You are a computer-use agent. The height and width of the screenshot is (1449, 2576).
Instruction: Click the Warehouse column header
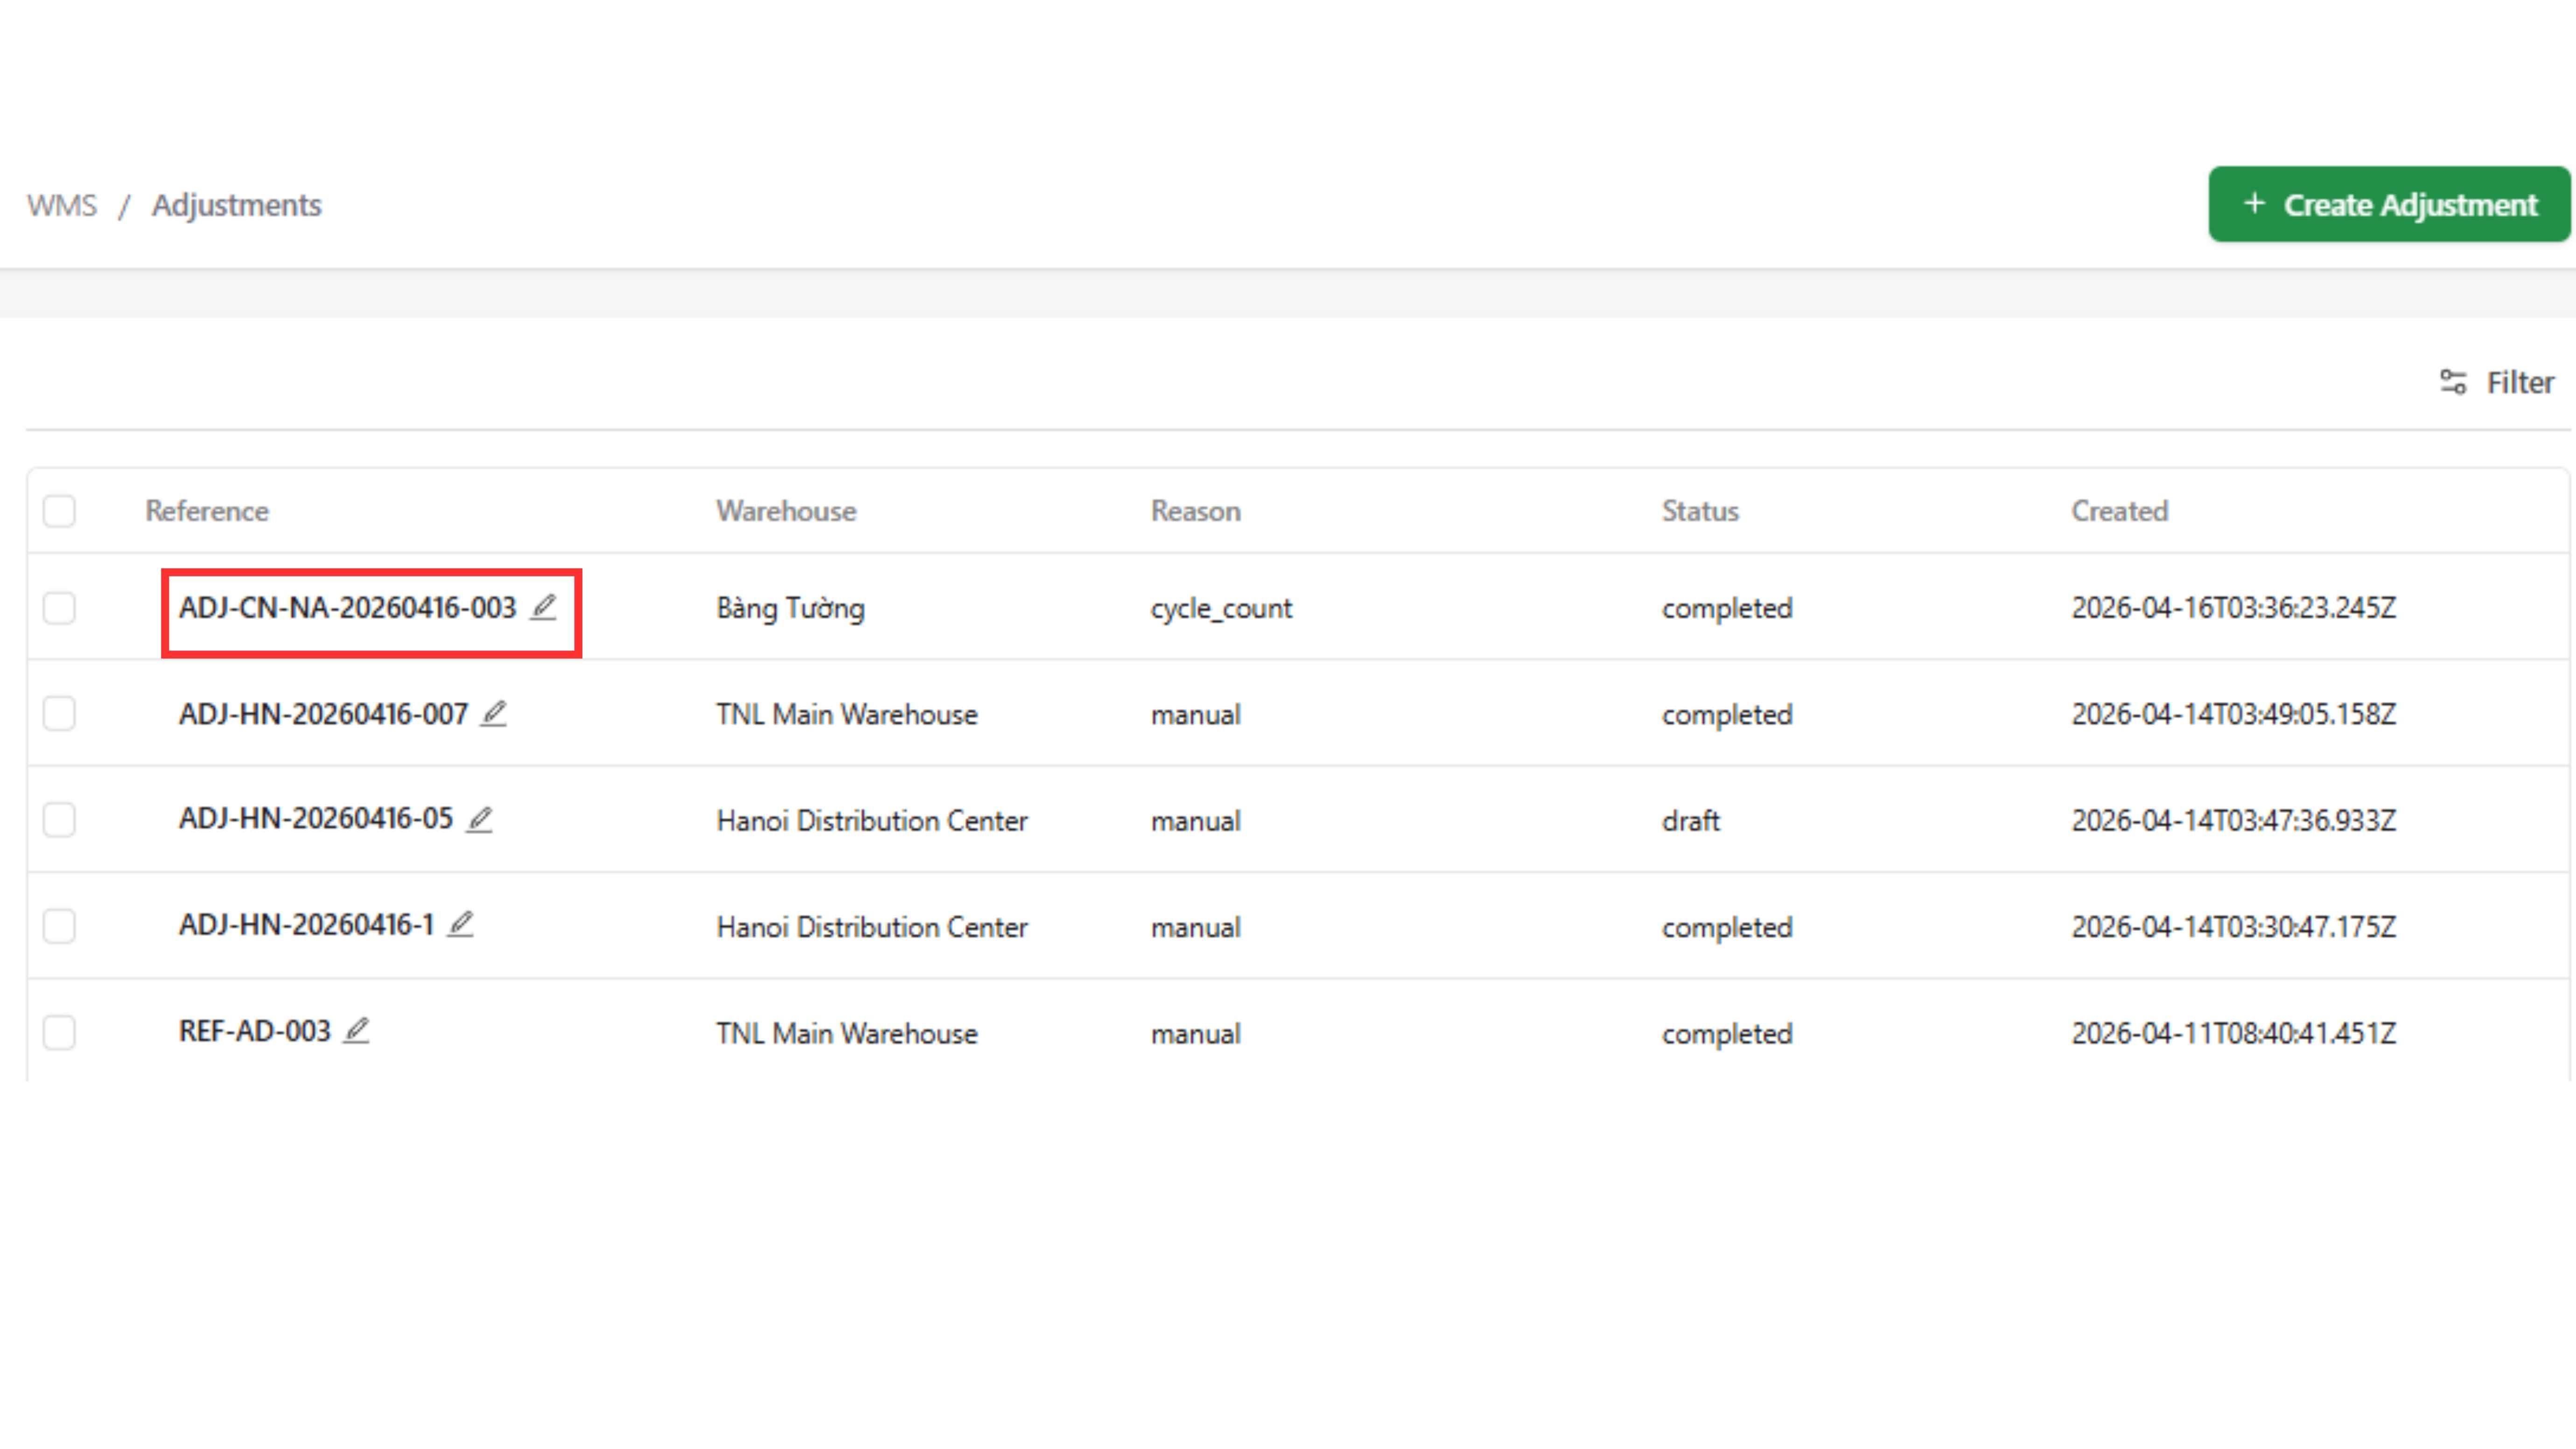786,511
